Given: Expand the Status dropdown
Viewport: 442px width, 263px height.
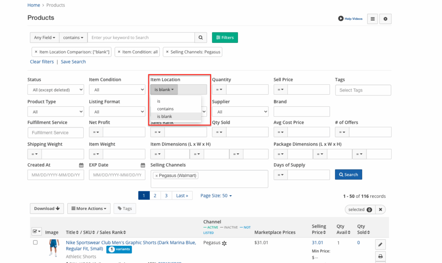Looking at the screenshot, I should [55, 90].
